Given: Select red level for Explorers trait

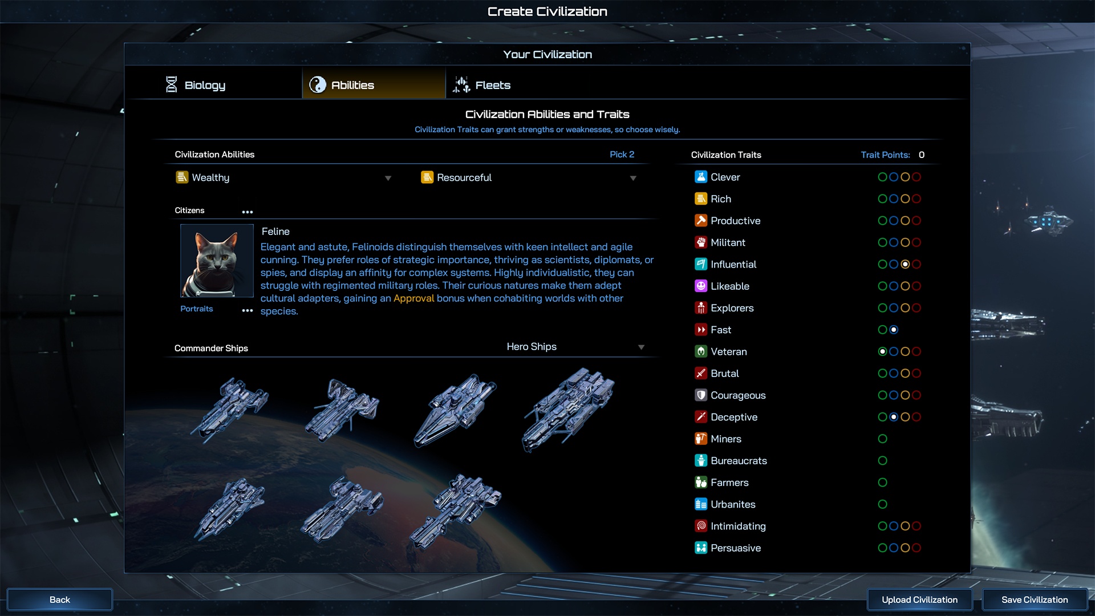Looking at the screenshot, I should [916, 308].
